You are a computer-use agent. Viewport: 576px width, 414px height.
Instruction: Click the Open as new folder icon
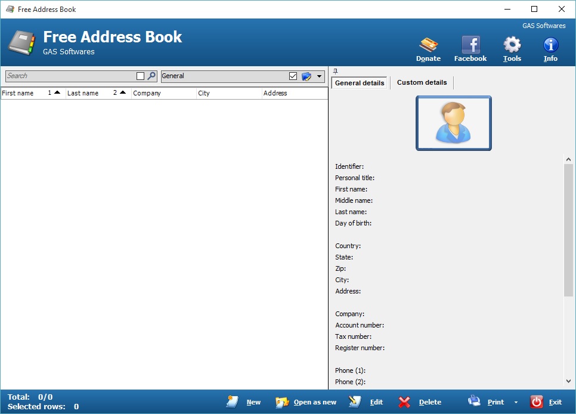coord(282,402)
